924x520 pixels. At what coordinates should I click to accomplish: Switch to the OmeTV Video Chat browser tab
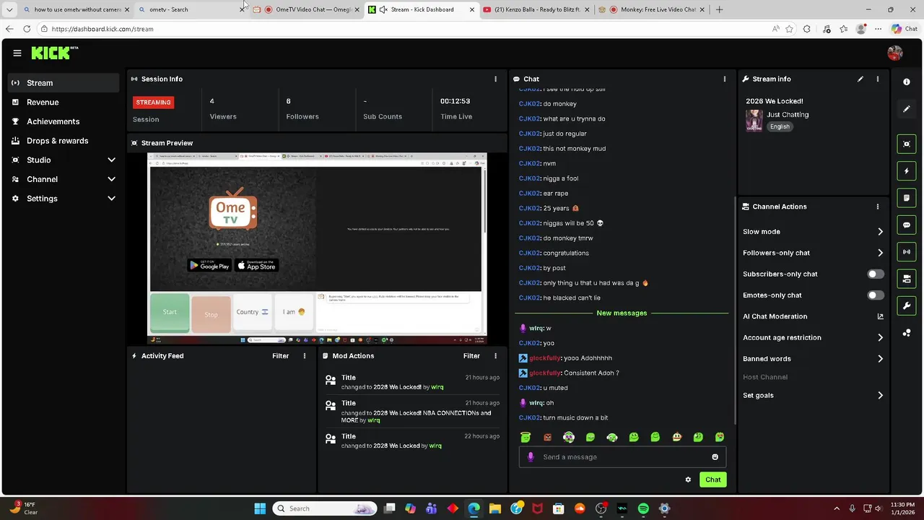click(x=305, y=9)
